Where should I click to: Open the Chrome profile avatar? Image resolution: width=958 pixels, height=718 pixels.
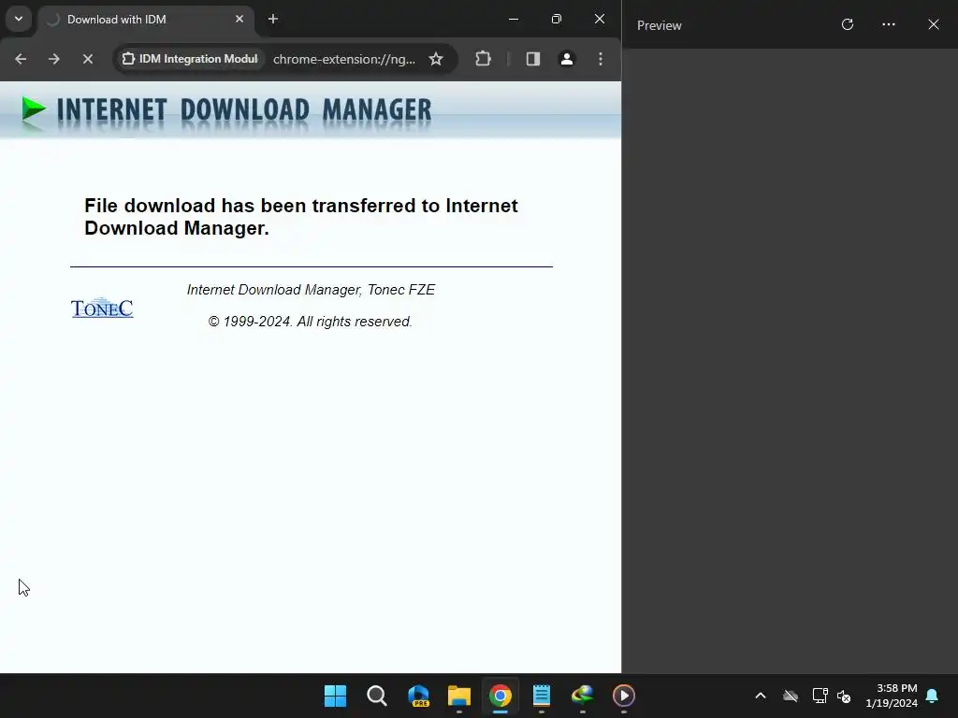tap(566, 59)
